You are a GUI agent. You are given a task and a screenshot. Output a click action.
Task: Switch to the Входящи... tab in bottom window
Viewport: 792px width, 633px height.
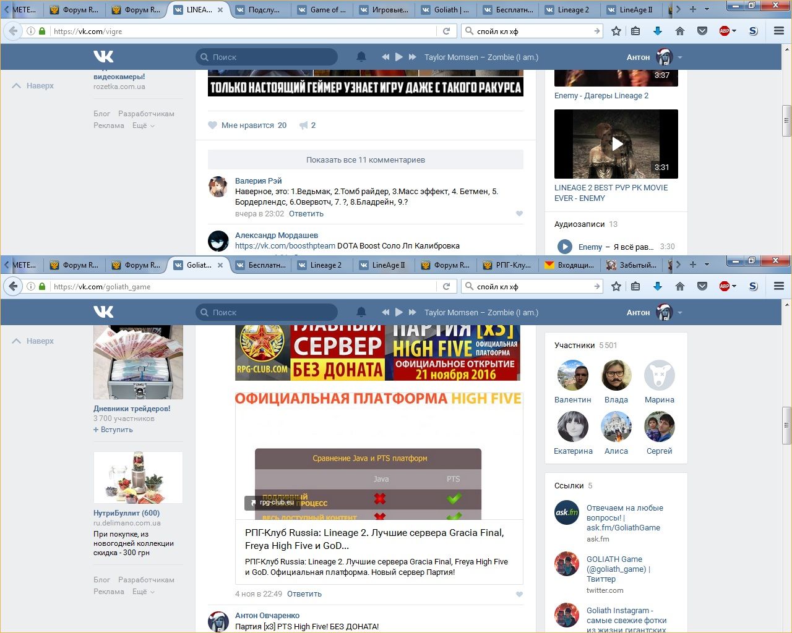[x=569, y=265]
